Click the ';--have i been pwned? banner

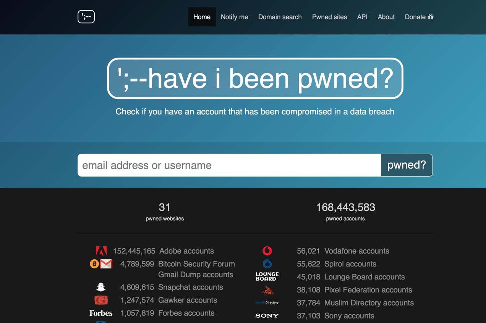coord(255,79)
